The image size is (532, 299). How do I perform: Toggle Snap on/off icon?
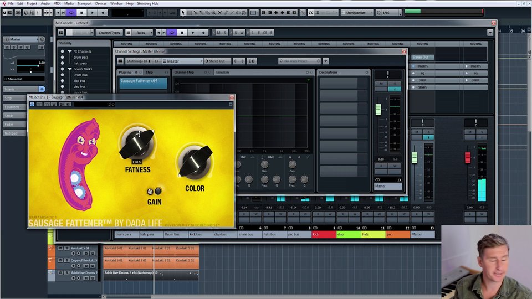pyautogui.click(x=311, y=13)
